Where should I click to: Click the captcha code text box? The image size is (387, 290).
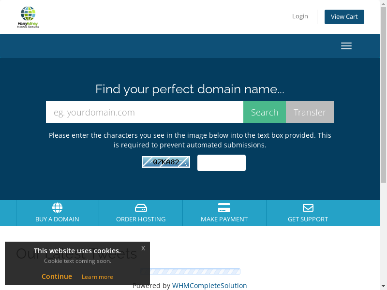point(221,163)
